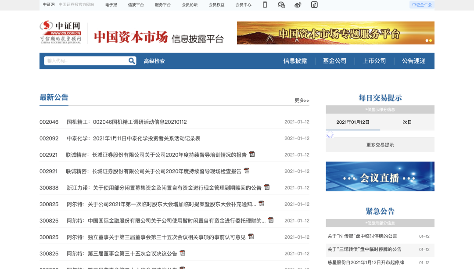Open PDF icon for 联诚精密 持续督导现场检查报告
The width and height of the screenshot is (474, 269).
247,171
